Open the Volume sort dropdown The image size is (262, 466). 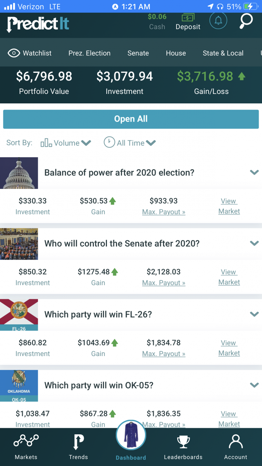click(x=66, y=143)
